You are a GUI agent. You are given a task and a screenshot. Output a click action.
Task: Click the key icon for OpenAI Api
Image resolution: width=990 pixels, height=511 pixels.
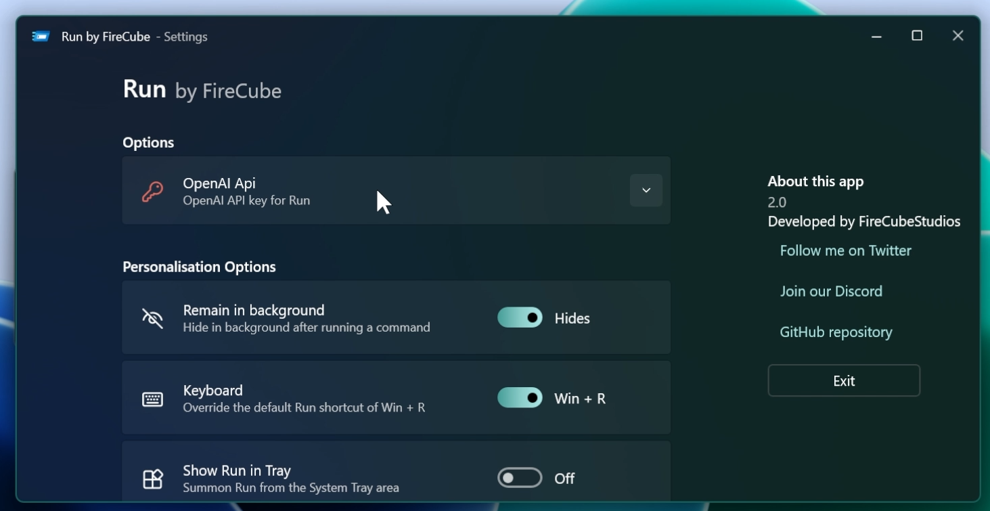point(152,190)
